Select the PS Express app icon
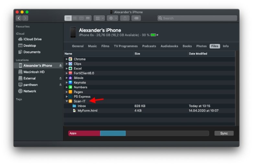 (x=70, y=97)
